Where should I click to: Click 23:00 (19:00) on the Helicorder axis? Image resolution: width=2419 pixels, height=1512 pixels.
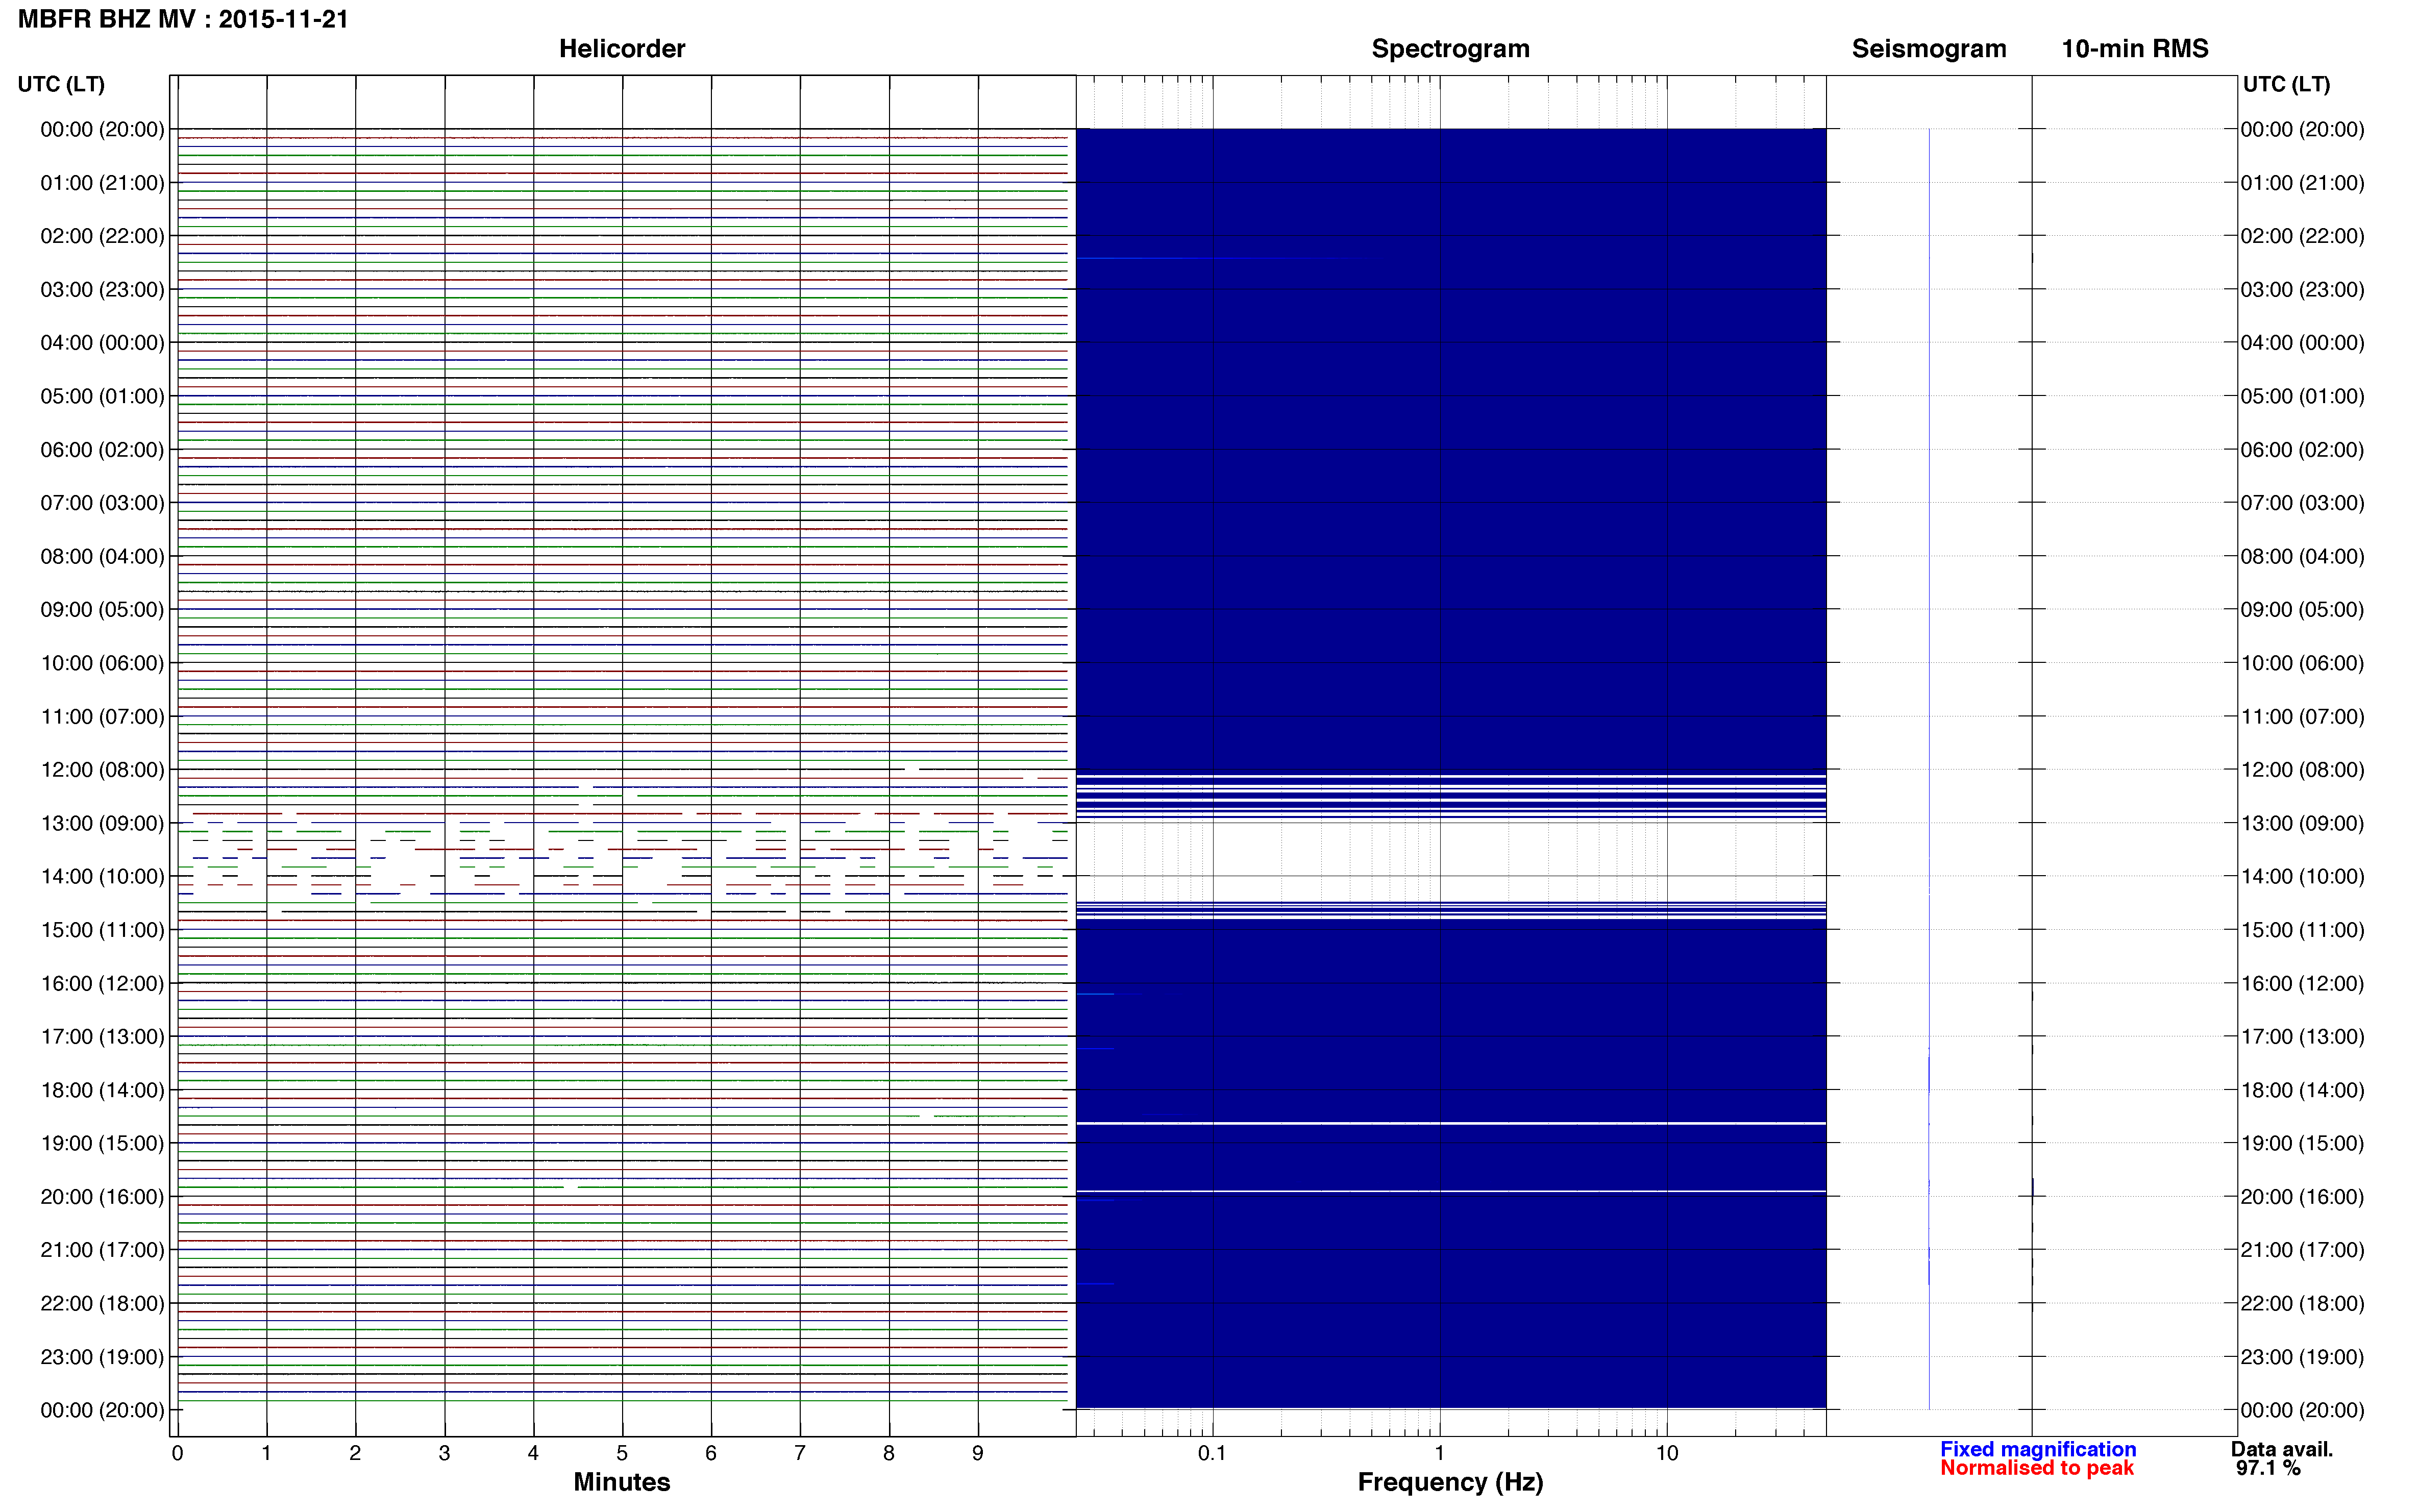pyautogui.click(x=102, y=1357)
